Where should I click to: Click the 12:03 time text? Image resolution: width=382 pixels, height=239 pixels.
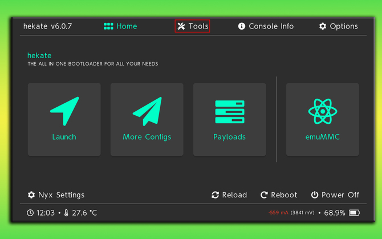[x=46, y=213]
